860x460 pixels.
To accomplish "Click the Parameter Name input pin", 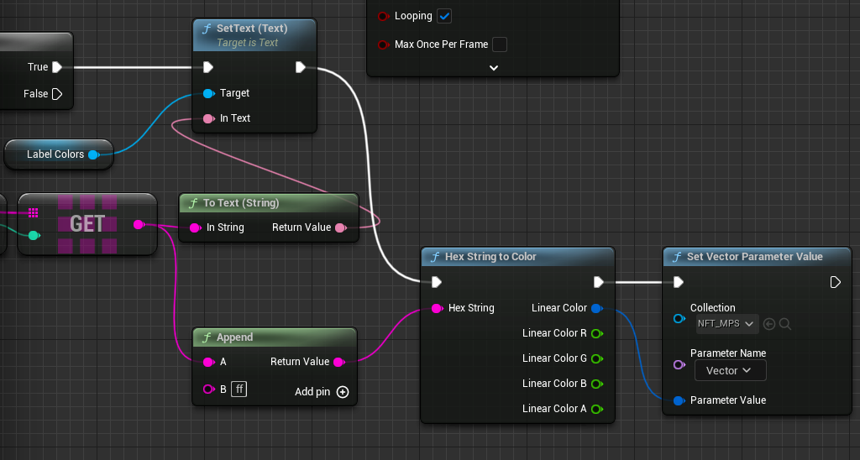I will click(679, 364).
